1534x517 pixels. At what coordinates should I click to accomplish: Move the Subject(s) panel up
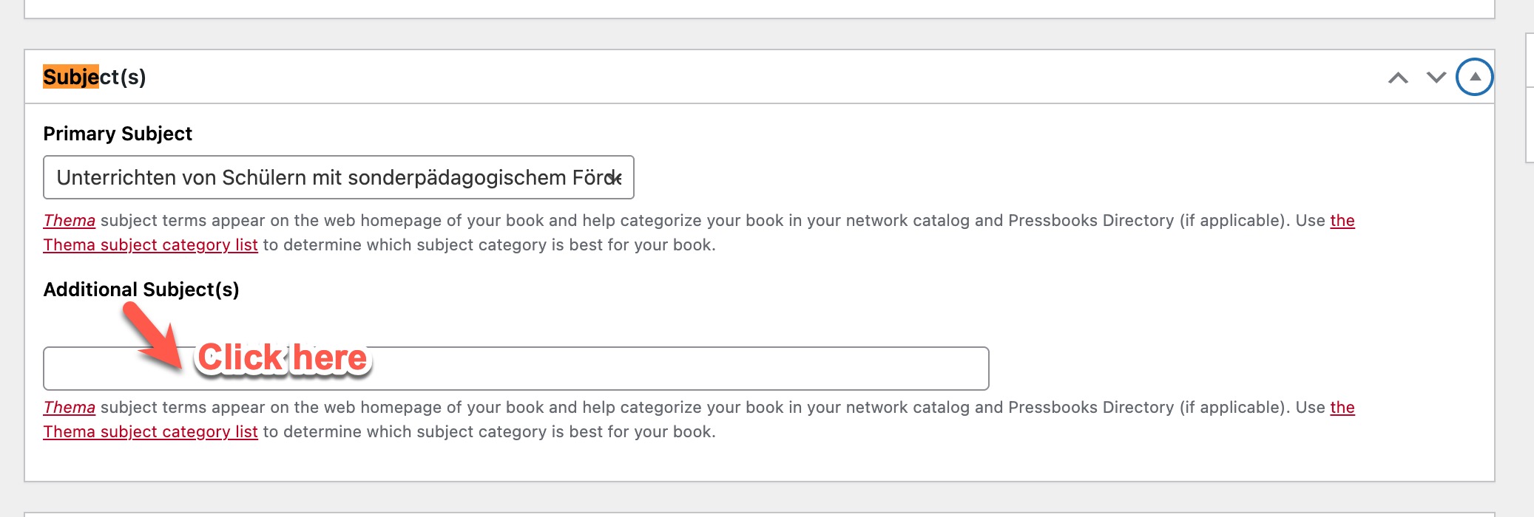tap(1398, 78)
